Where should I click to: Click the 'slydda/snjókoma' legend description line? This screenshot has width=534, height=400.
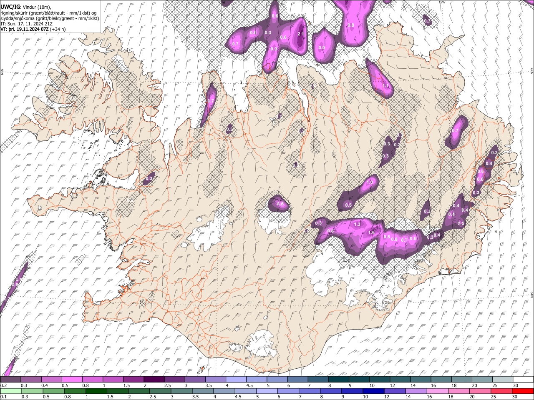tap(50, 18)
